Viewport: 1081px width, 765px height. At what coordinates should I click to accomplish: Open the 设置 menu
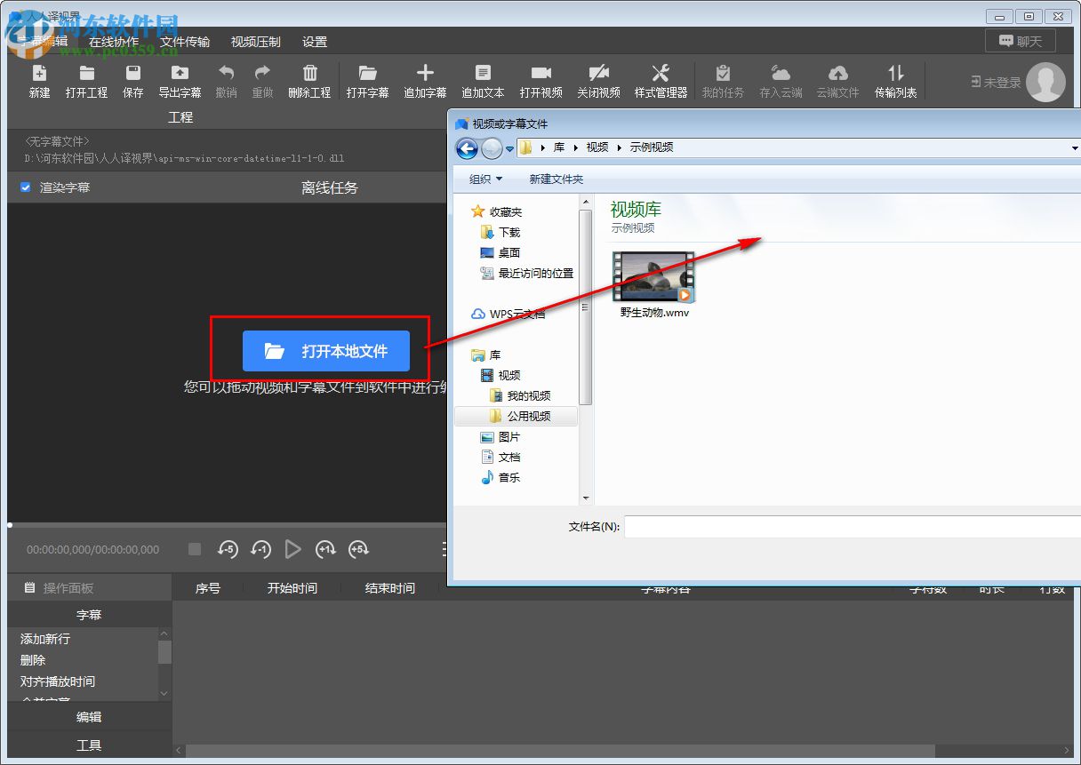[315, 42]
